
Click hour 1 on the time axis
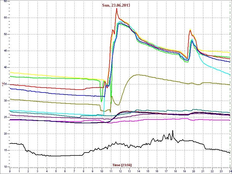[19, 171]
